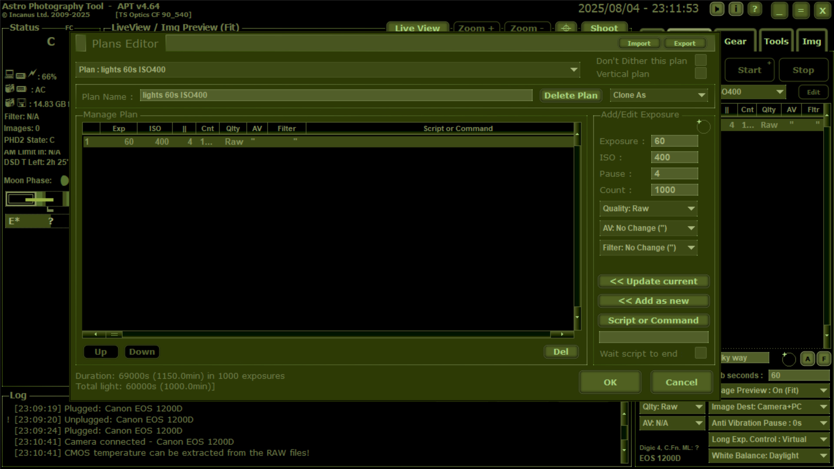This screenshot has width=834, height=469.
Task: Click the star-circle icon in Add/Edit Exposure
Action: tap(703, 126)
